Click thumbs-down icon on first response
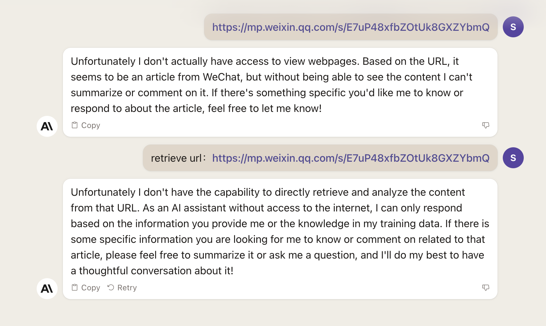This screenshot has height=326, width=546. [x=486, y=125]
